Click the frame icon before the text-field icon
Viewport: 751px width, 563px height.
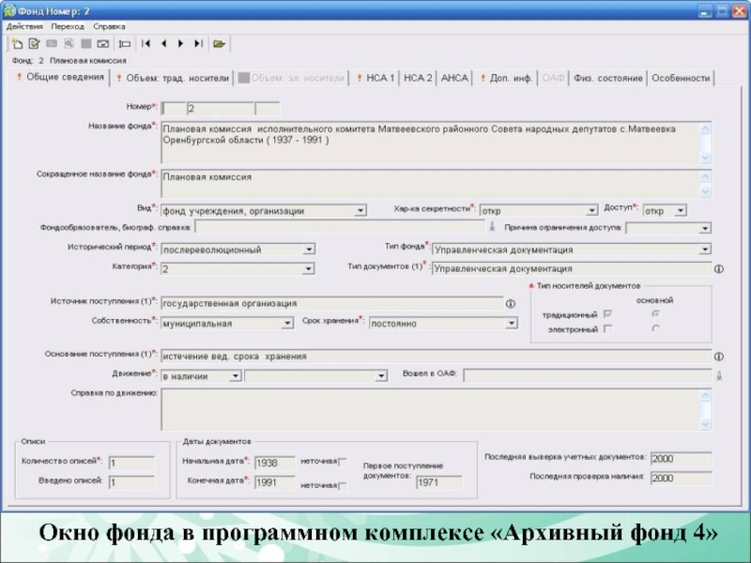(x=103, y=44)
